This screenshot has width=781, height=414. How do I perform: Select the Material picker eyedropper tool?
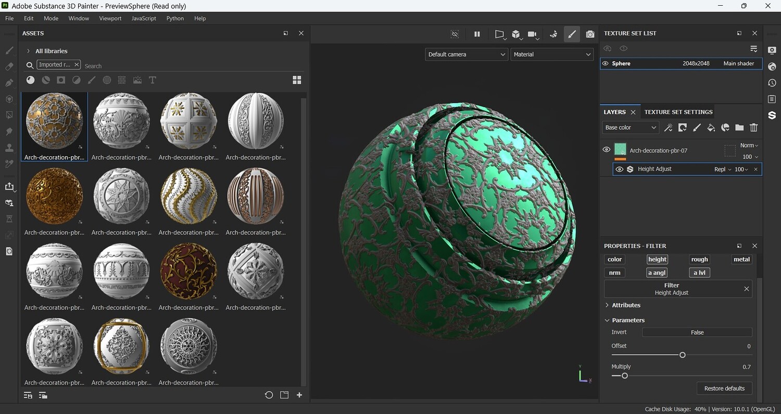[9, 164]
